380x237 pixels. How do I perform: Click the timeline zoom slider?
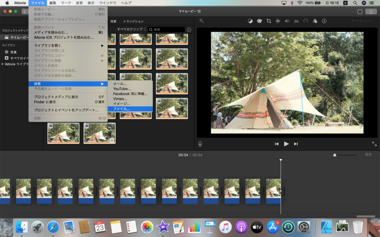335,155
